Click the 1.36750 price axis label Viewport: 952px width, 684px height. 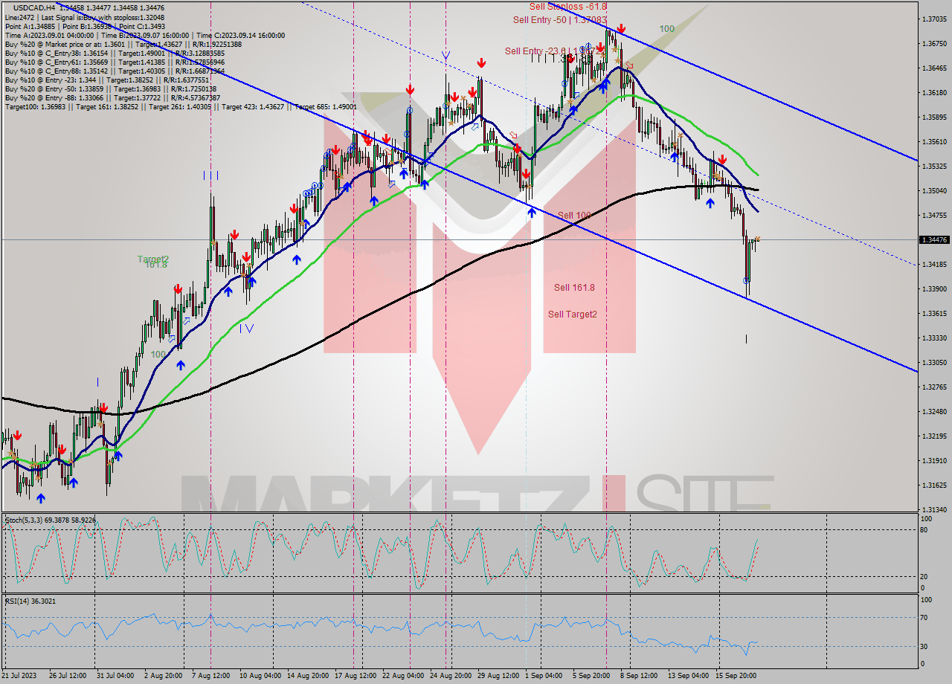click(x=933, y=43)
